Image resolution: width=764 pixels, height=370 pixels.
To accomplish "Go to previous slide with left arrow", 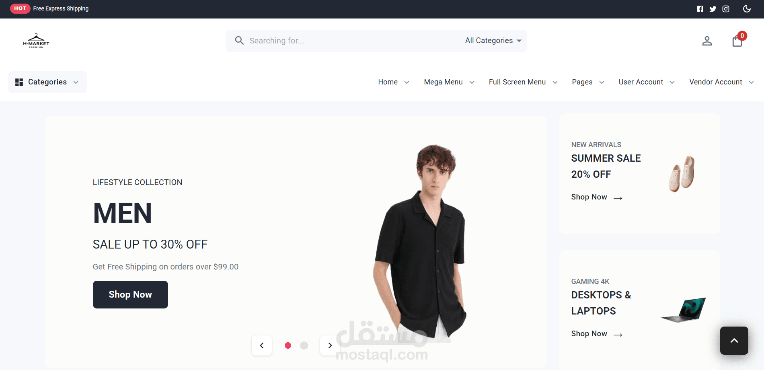I will 262,345.
